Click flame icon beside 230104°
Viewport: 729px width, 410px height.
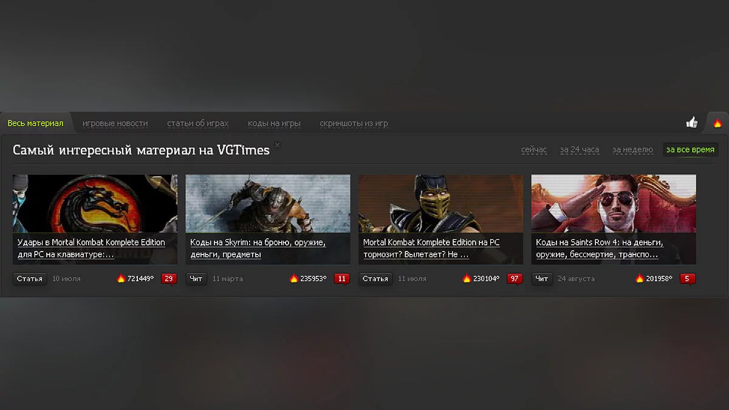[x=467, y=279]
